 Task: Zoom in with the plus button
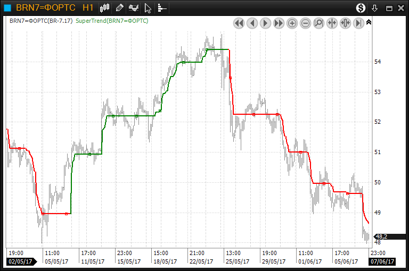[x=292, y=23]
